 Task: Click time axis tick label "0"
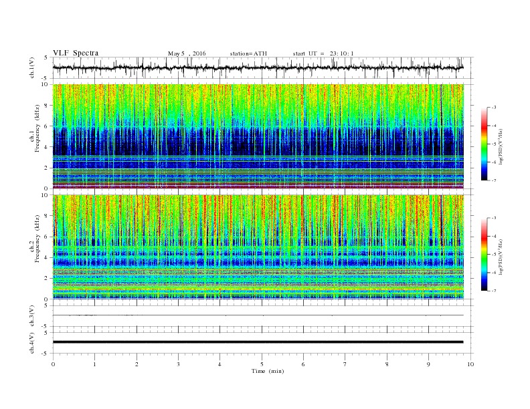pyautogui.click(x=53, y=364)
